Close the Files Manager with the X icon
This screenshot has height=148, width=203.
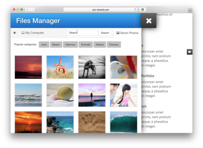[x=149, y=21]
